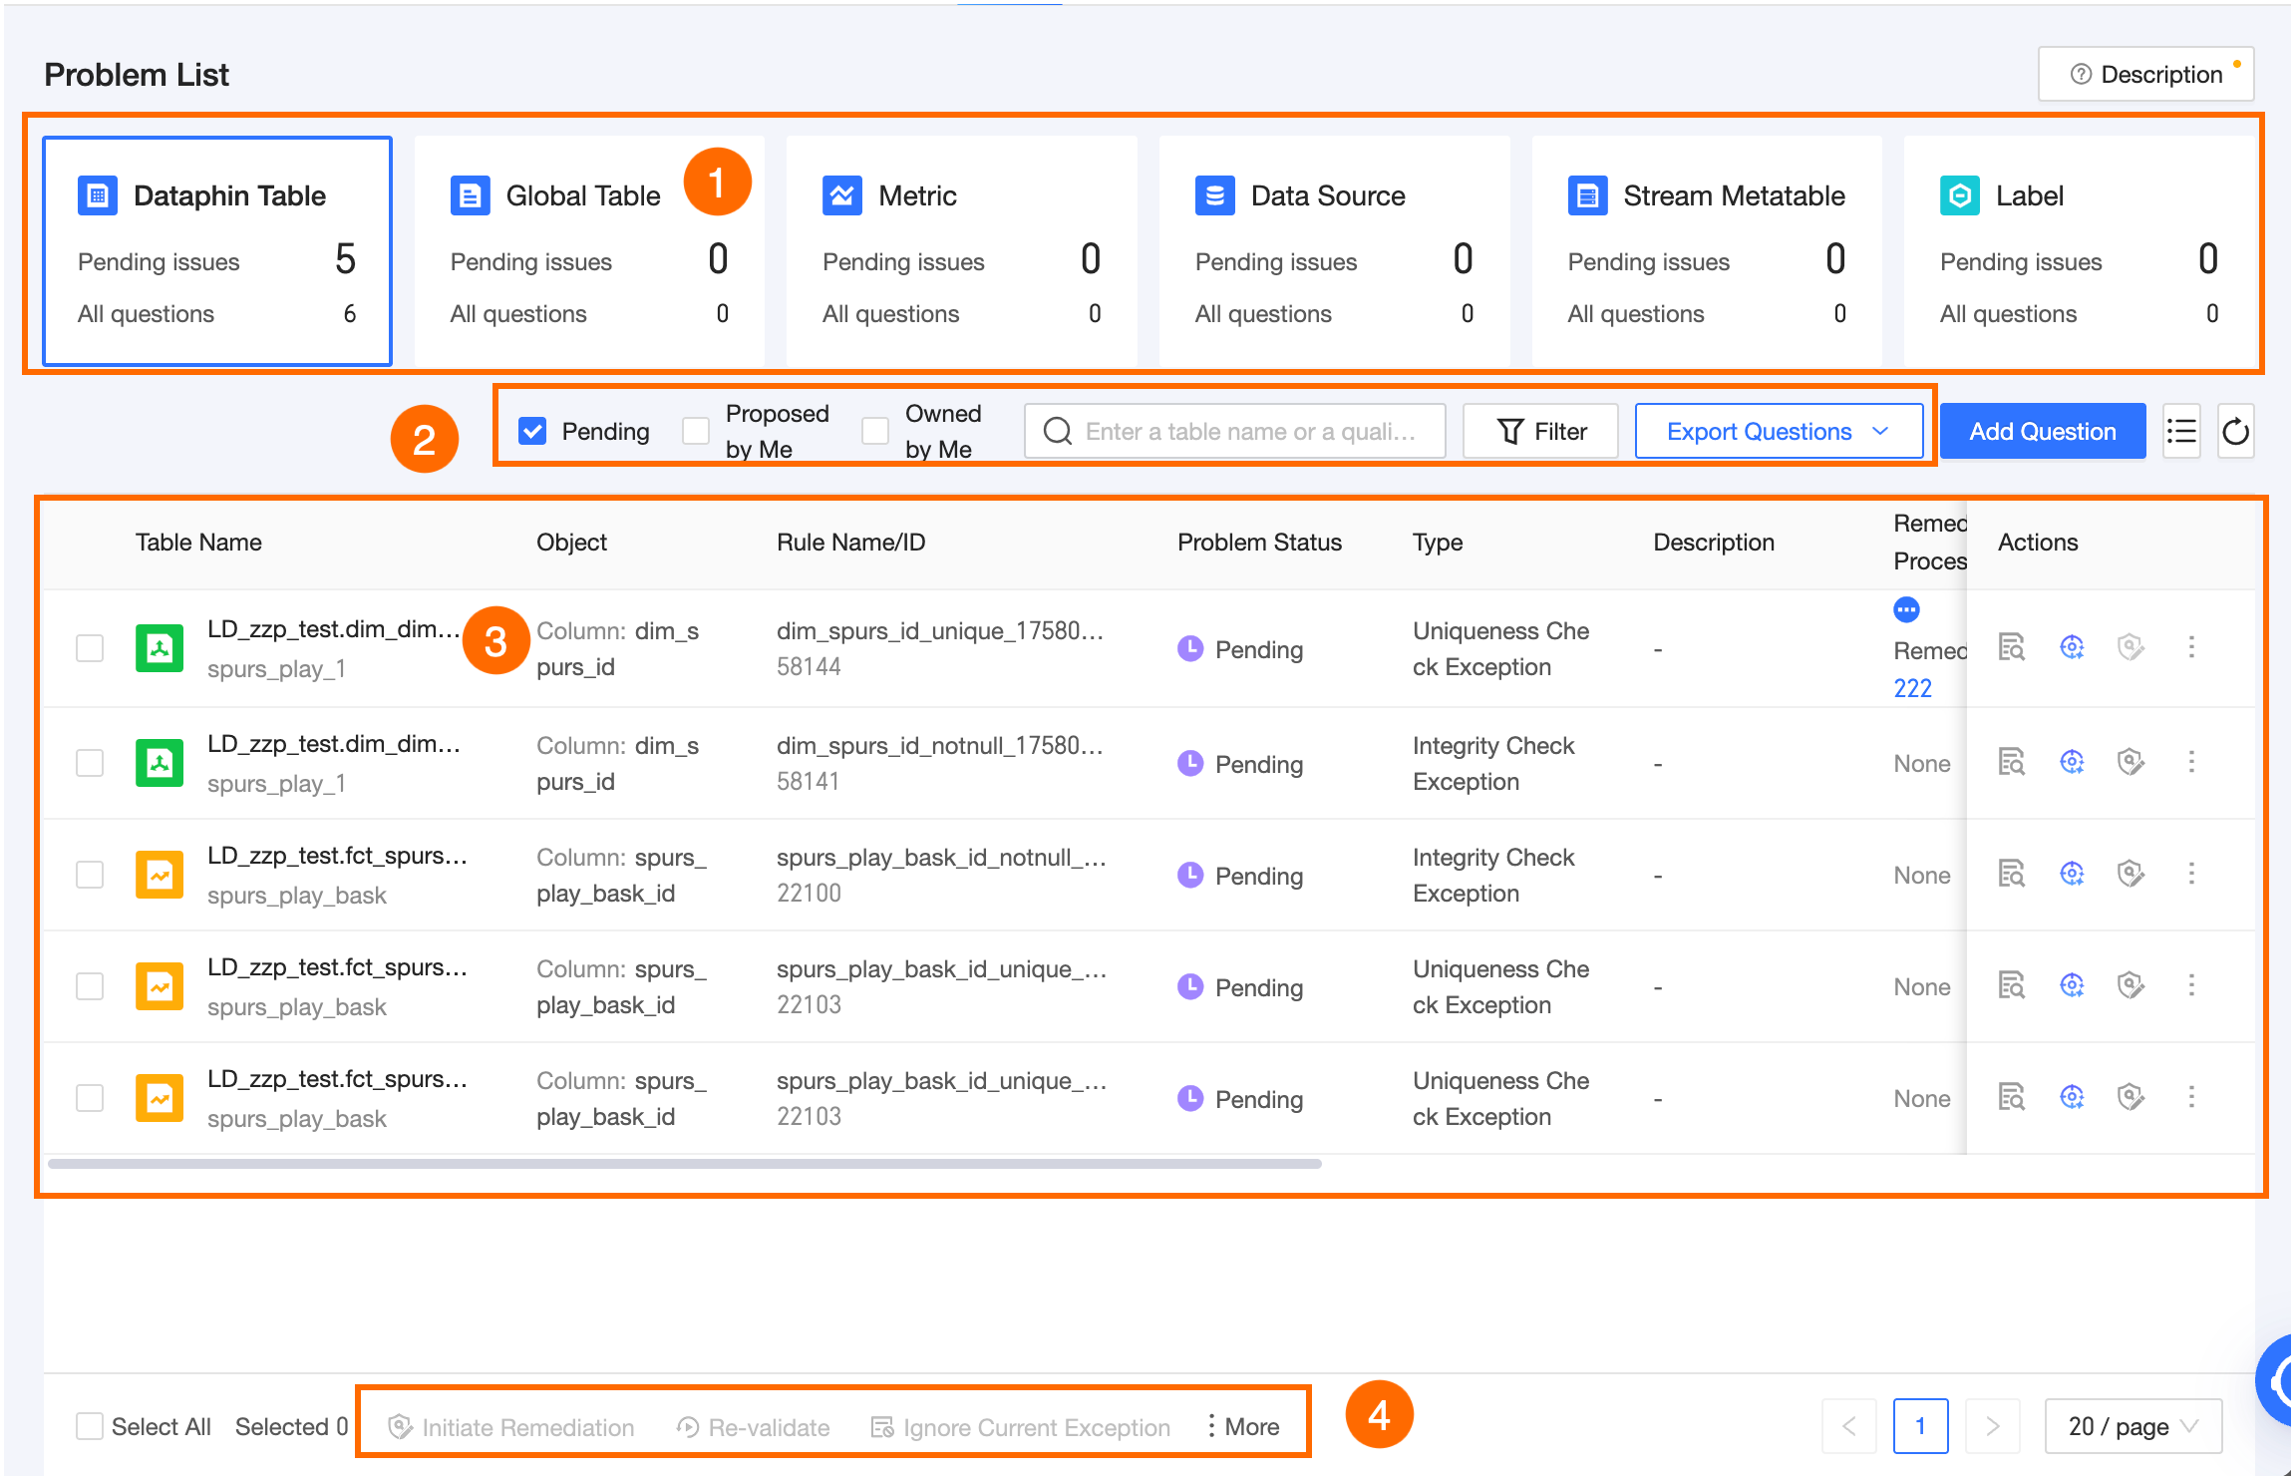This screenshot has width=2295, height=1480.
Task: Open the column list settings icon
Action: point(2181,432)
